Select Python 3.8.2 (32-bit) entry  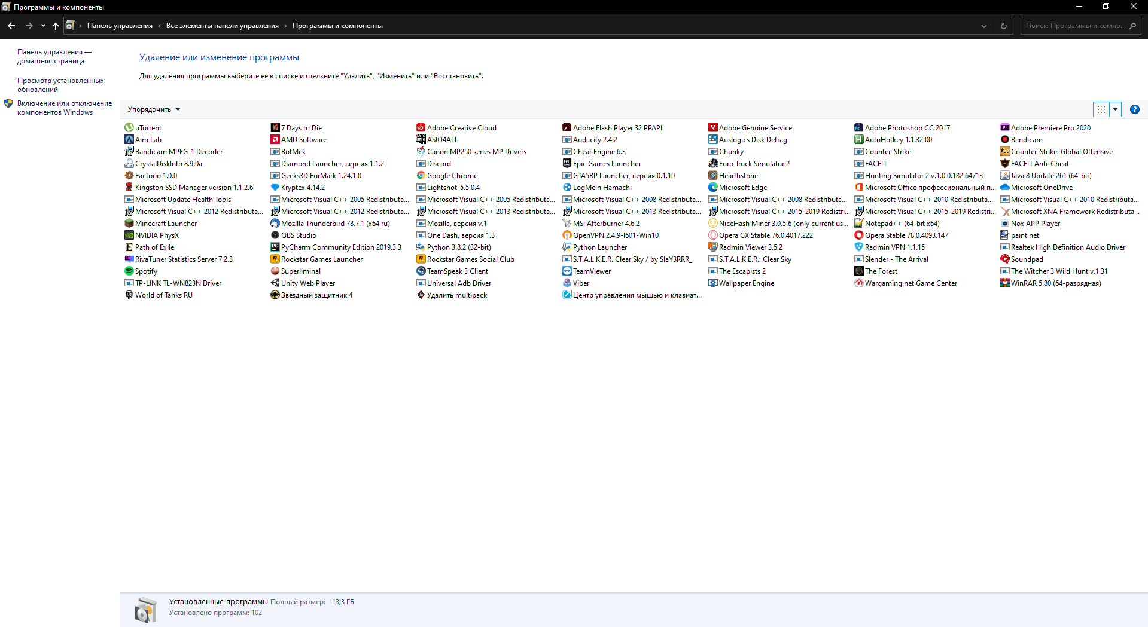[x=453, y=247]
